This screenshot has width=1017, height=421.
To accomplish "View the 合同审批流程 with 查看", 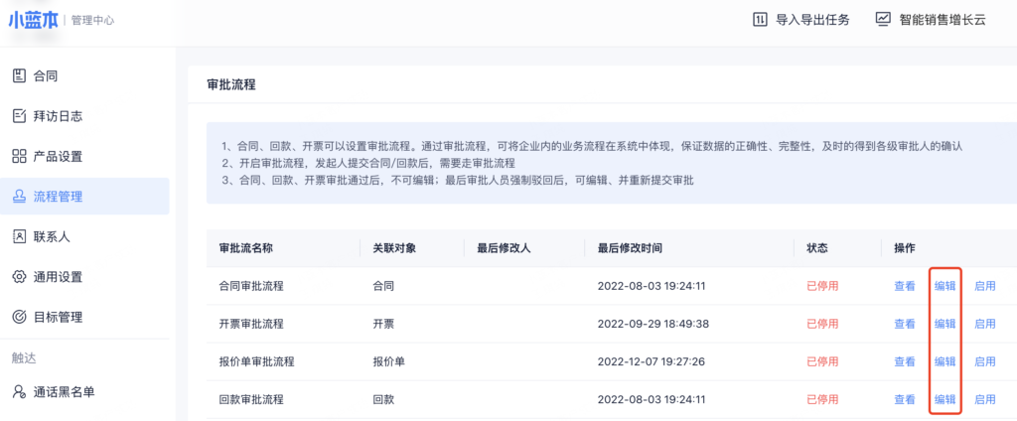I will [x=904, y=286].
